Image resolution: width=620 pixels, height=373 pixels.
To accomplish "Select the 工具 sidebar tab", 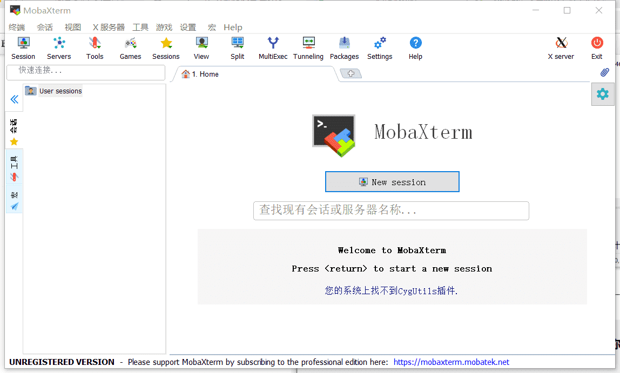I will [x=14, y=167].
